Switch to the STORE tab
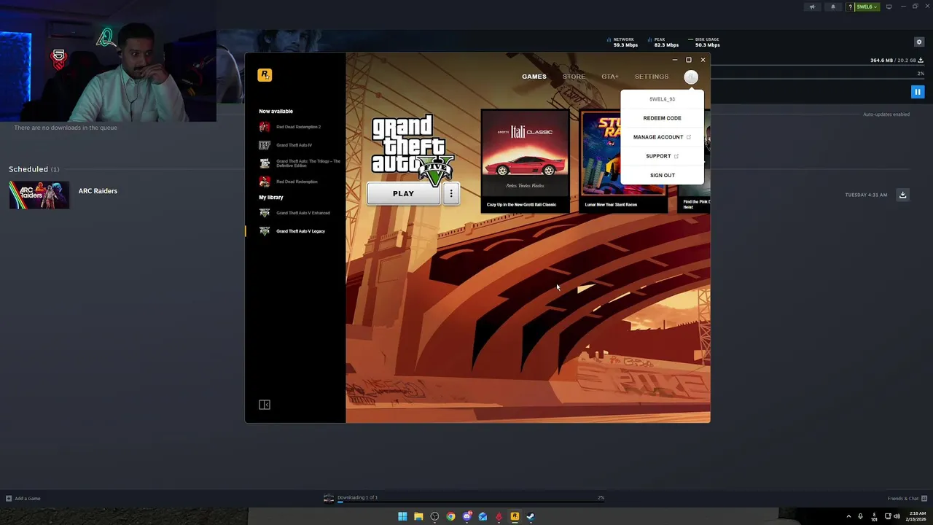The height and width of the screenshot is (525, 933). 574,77
